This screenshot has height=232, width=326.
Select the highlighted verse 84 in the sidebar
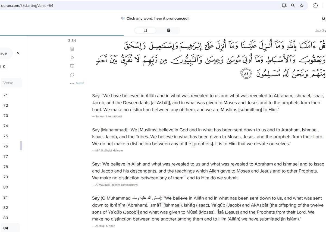pyautogui.click(x=10, y=228)
